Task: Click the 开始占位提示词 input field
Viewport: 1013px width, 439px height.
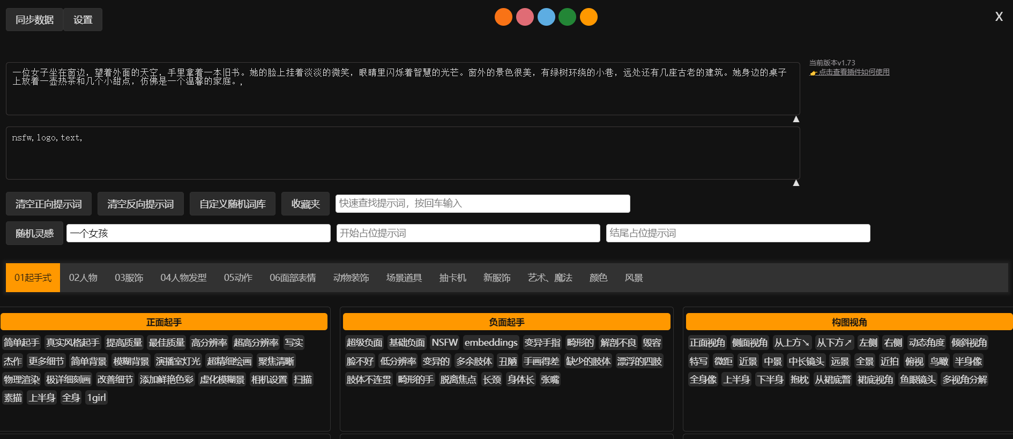Action: (468, 233)
